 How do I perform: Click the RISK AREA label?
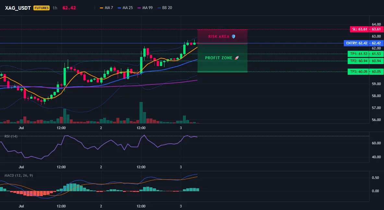pyautogui.click(x=219, y=37)
